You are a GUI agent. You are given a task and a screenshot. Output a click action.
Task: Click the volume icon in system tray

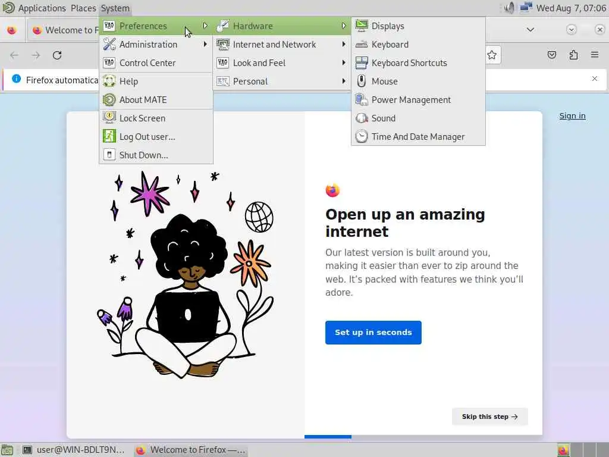click(x=509, y=8)
